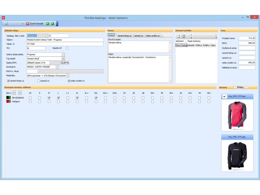The image size is (260, 195).
Task: Open lookup button next to Jméno dodavatele
Action: click(x=63, y=54)
